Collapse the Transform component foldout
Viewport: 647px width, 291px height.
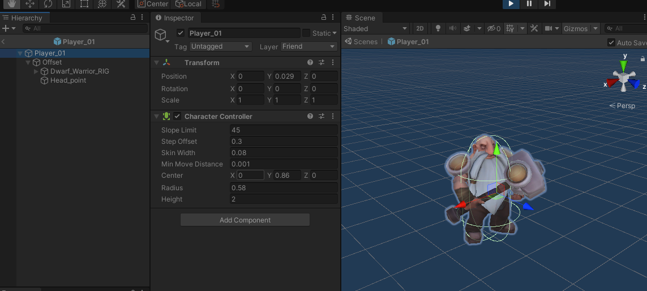pyautogui.click(x=156, y=63)
